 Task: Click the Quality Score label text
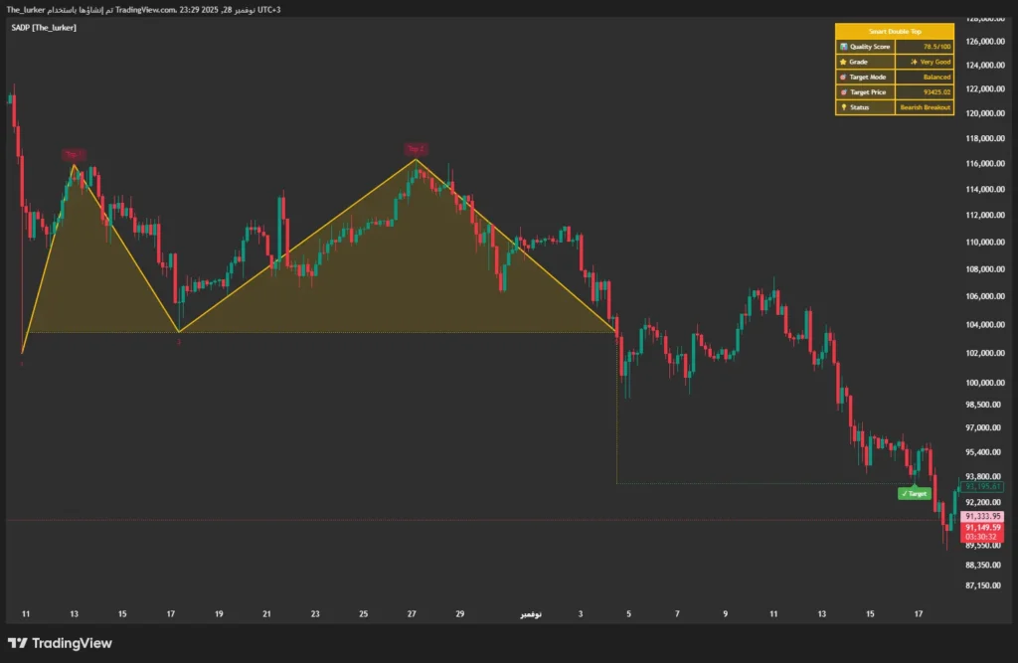[870, 47]
